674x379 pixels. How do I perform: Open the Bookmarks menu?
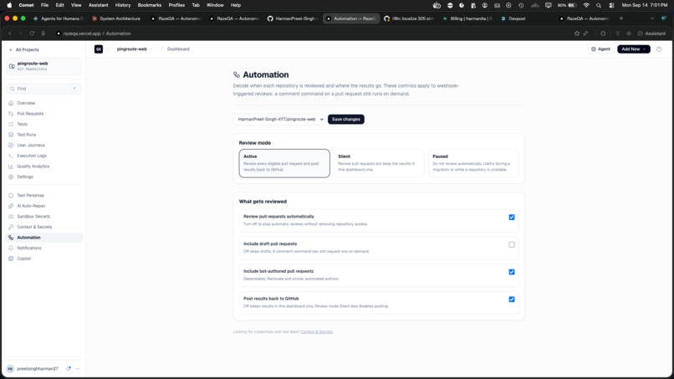[149, 5]
